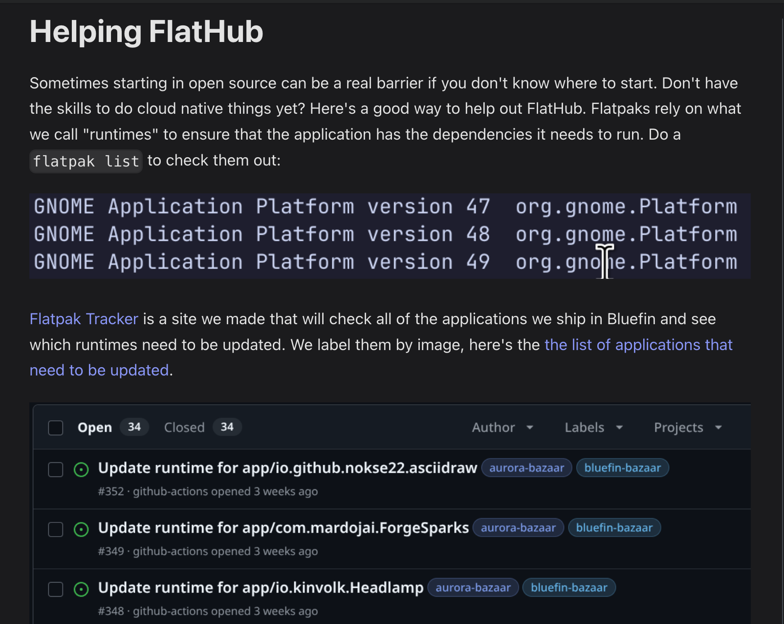The width and height of the screenshot is (784, 624).
Task: Switch to the Closed issues tab
Action: pyautogui.click(x=184, y=428)
